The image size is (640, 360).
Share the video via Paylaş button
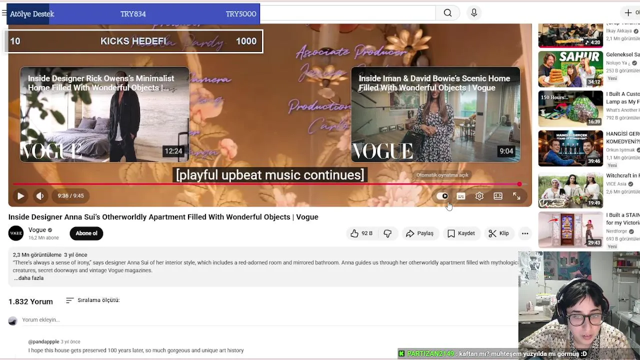(x=420, y=233)
